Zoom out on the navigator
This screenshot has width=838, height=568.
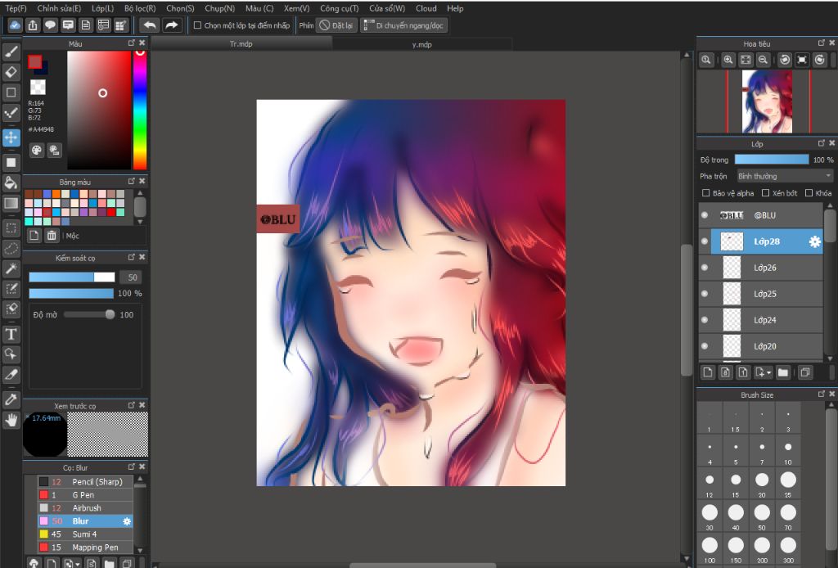click(x=764, y=60)
